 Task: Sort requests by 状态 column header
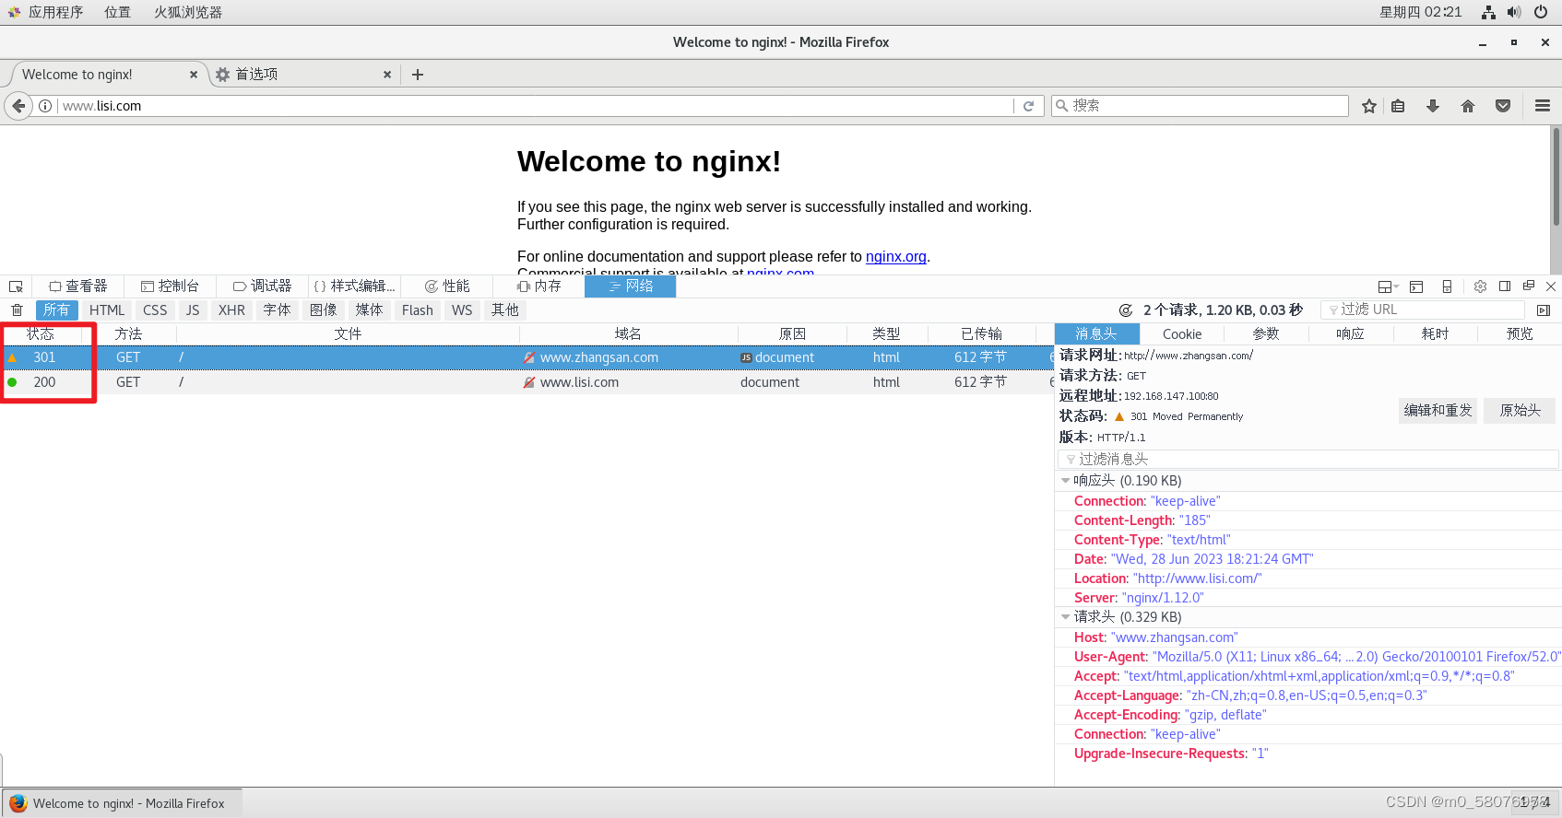[41, 334]
